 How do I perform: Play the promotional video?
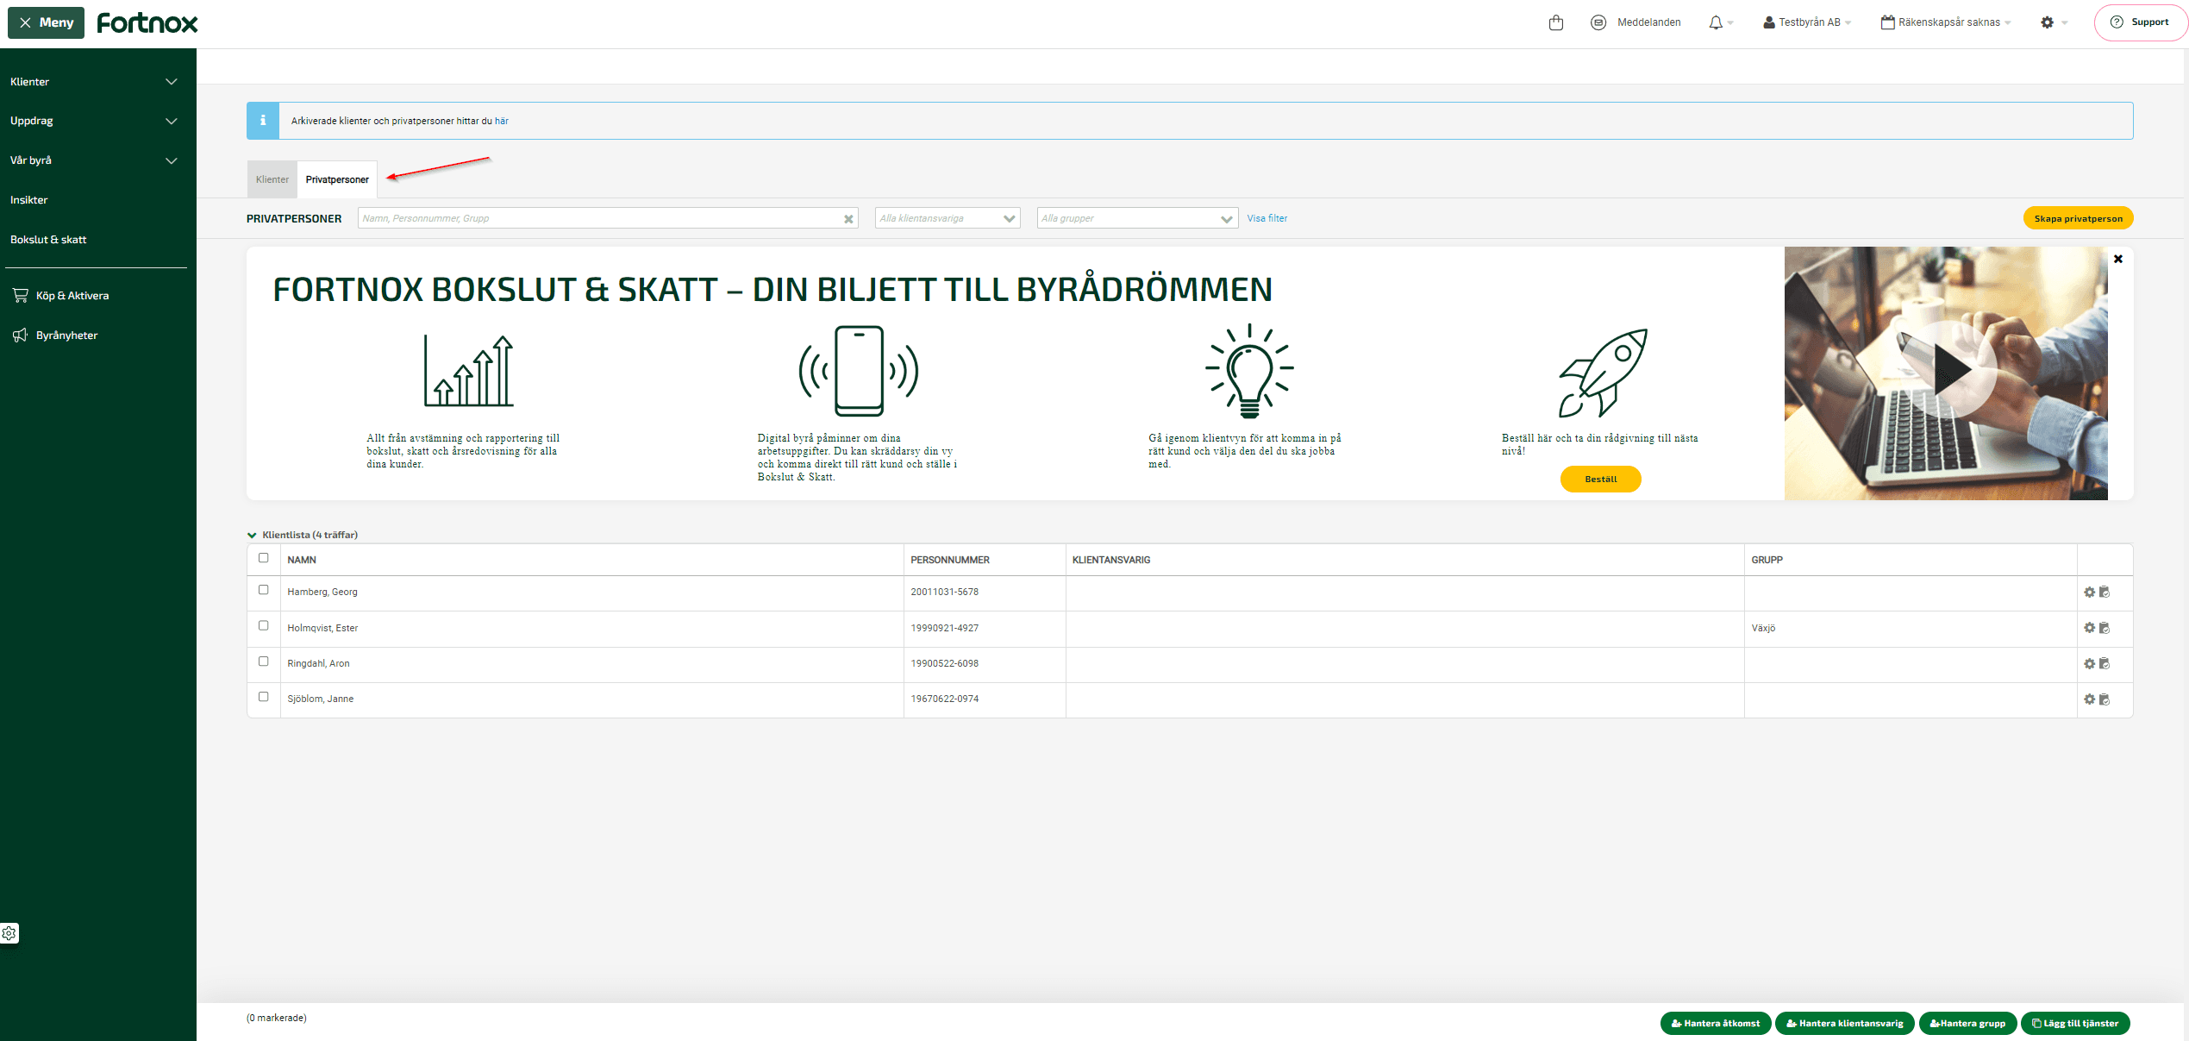1950,371
